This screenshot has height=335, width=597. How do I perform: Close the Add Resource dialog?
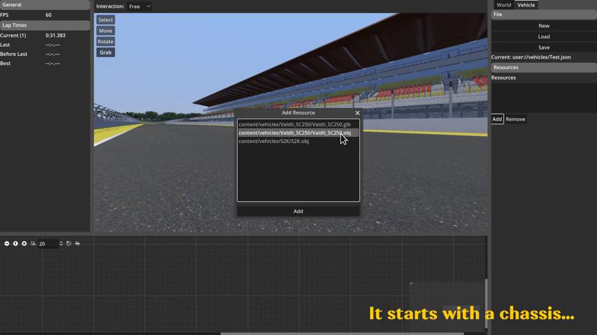click(357, 113)
